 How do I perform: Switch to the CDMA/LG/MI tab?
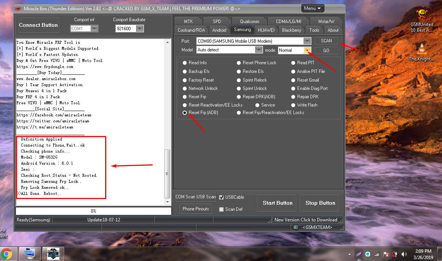tap(288, 22)
